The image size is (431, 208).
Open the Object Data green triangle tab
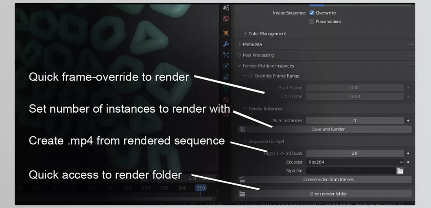(226, 88)
